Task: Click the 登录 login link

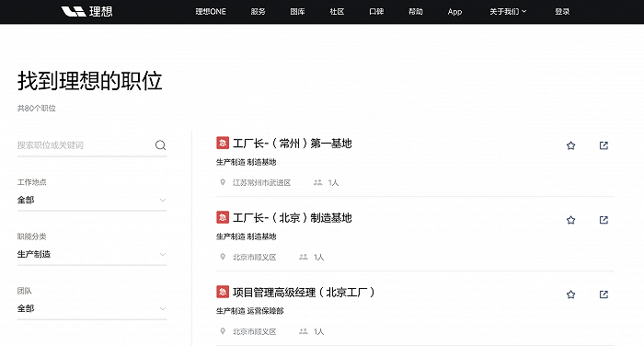Action: [562, 12]
